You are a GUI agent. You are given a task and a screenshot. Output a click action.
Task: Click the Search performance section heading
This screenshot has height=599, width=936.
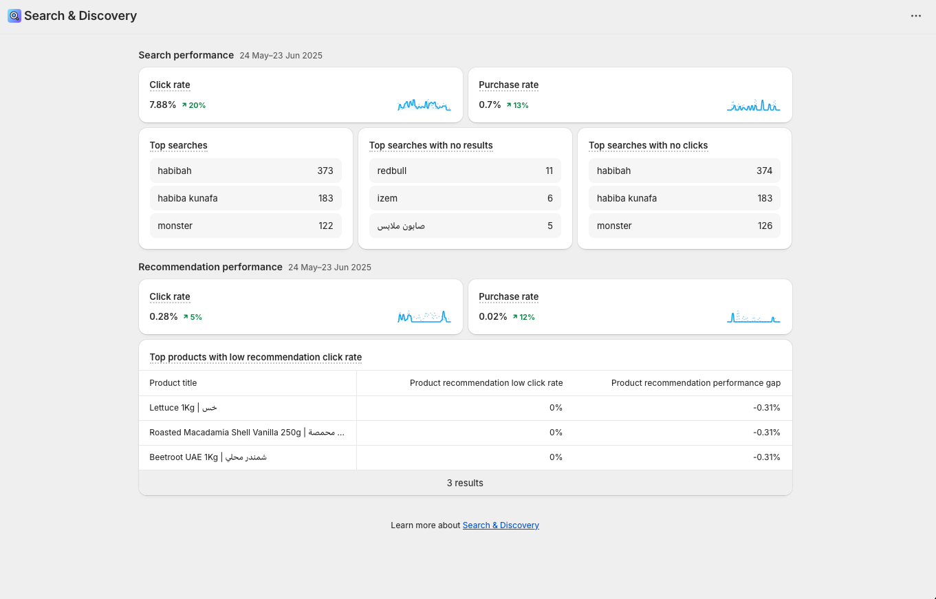186,55
